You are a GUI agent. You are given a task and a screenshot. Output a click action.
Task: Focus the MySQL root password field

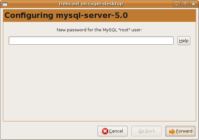coord(91,40)
